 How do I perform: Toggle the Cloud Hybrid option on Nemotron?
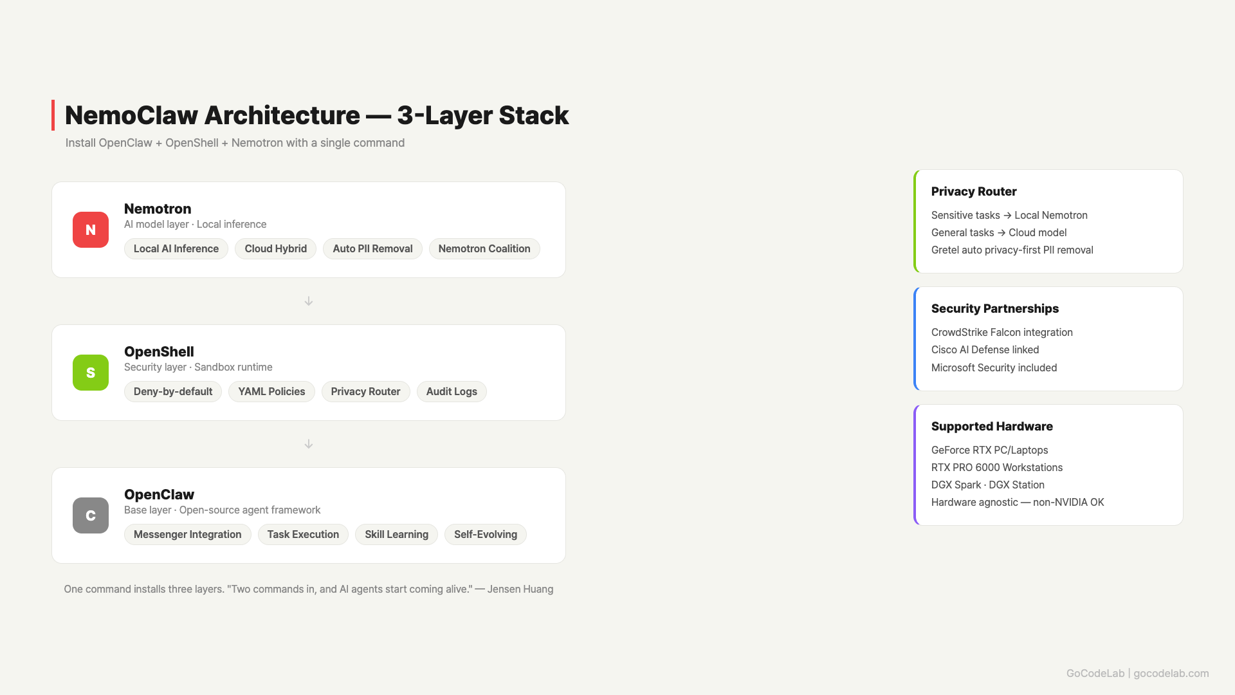(275, 248)
